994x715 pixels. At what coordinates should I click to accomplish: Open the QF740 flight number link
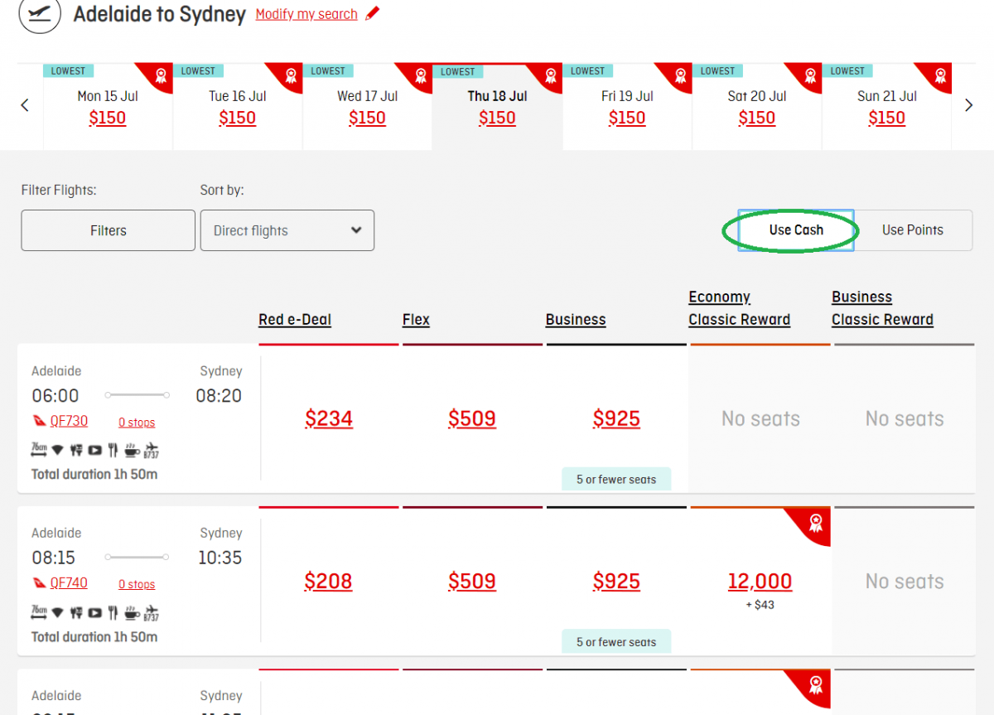pos(69,583)
